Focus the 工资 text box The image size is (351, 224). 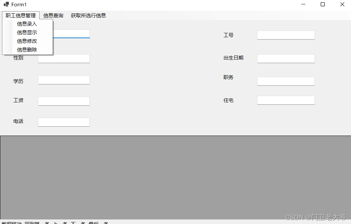64,101
